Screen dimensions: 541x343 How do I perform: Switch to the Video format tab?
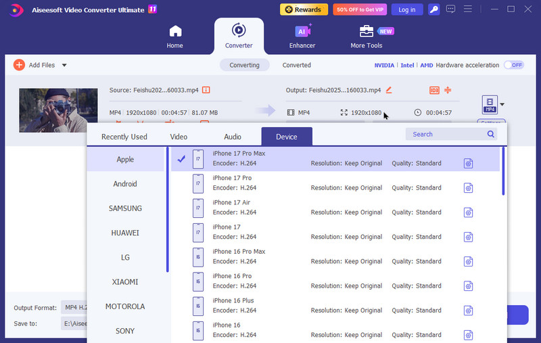pyautogui.click(x=179, y=137)
